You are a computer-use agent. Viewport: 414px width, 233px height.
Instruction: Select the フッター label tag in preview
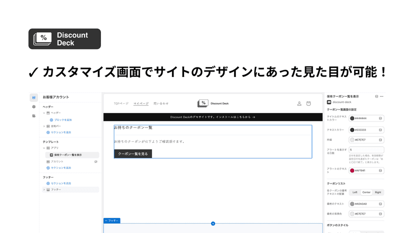click(111, 220)
